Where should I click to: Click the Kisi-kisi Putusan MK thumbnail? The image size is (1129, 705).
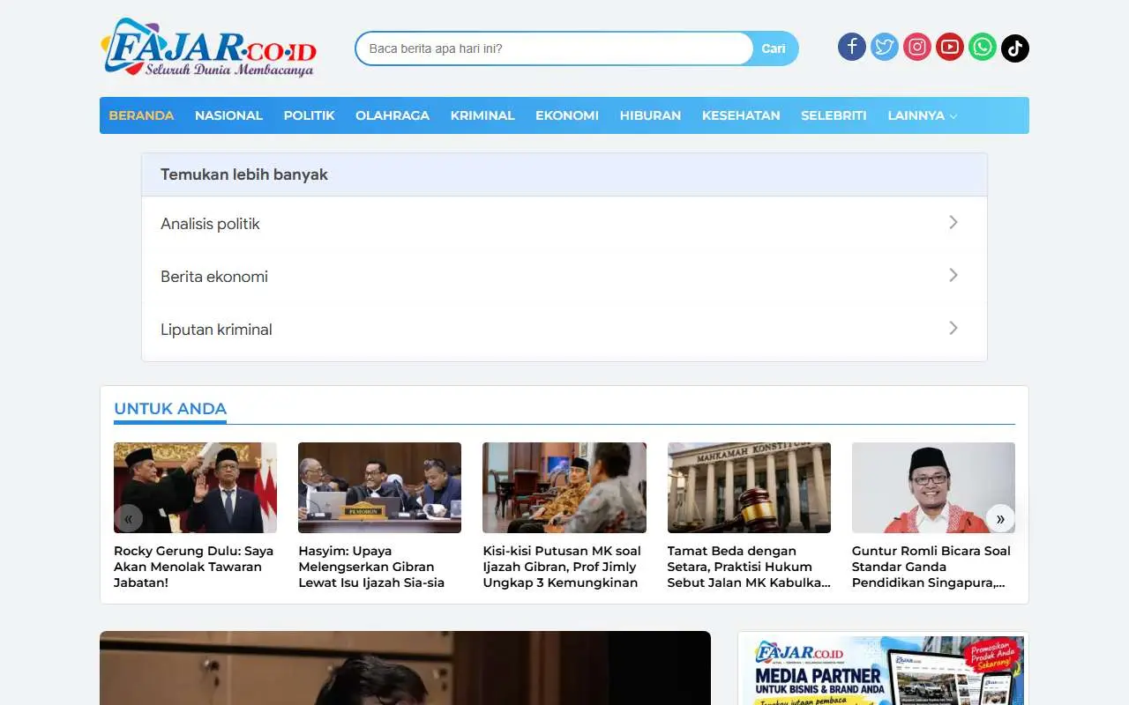(x=564, y=487)
